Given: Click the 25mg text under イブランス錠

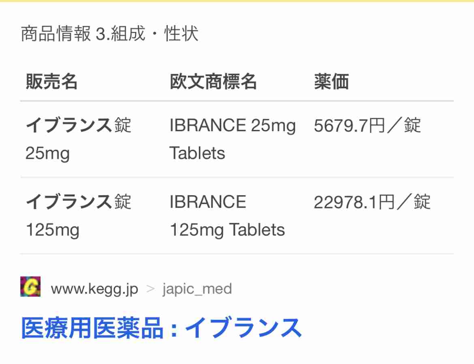Looking at the screenshot, I should pos(48,153).
